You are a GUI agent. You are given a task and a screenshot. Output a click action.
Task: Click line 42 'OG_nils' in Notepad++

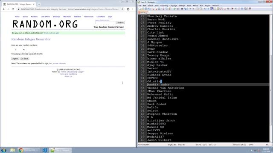(x=154, y=81)
